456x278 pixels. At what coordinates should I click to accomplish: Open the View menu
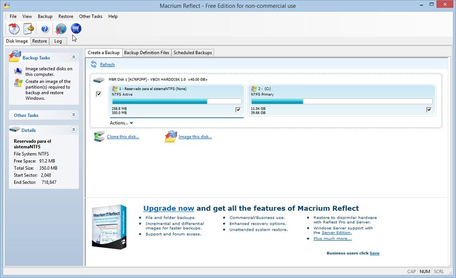(x=27, y=16)
